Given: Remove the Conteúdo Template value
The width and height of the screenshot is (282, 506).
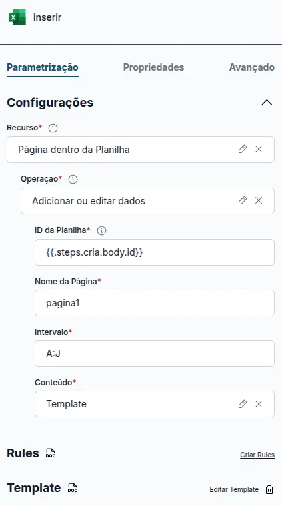Looking at the screenshot, I should pyautogui.click(x=259, y=404).
